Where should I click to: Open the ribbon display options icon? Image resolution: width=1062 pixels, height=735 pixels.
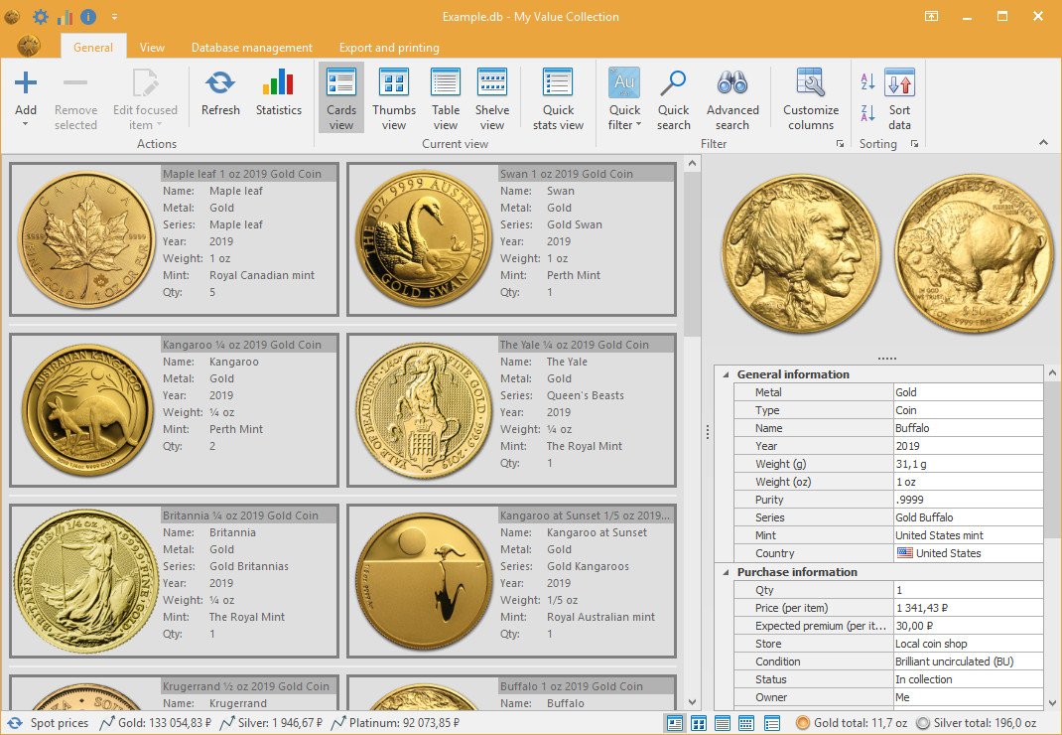(x=932, y=16)
